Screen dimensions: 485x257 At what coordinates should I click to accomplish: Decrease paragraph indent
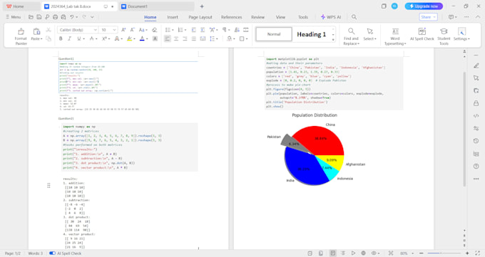click(x=193, y=30)
